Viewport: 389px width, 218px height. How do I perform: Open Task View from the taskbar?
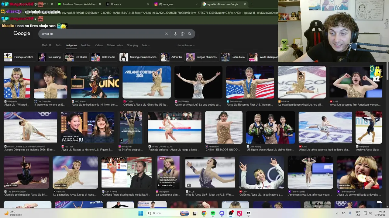click(195, 213)
